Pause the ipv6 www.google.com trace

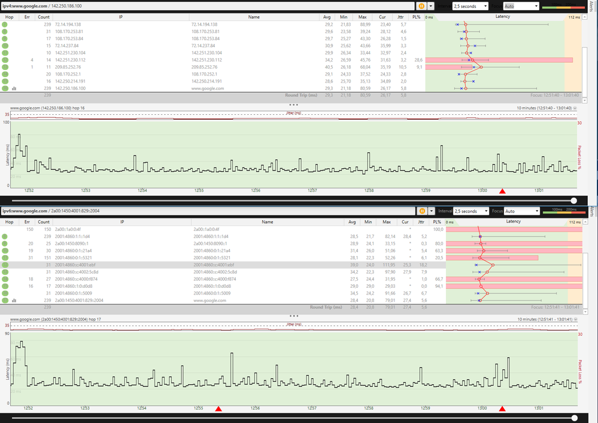(422, 211)
